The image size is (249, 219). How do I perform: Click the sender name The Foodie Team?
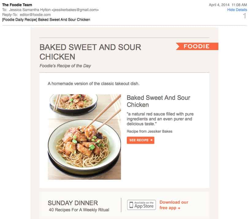pyautogui.click(x=17, y=5)
